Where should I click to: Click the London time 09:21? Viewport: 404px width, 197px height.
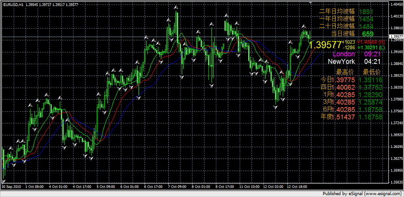[372, 54]
